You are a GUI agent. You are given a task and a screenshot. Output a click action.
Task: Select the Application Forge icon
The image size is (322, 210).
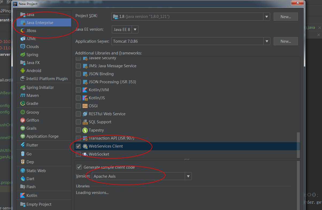click(x=23, y=136)
